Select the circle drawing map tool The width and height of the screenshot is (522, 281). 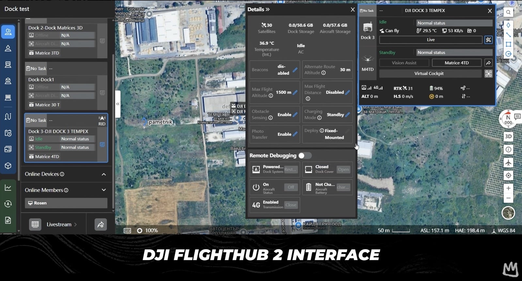[508, 54]
